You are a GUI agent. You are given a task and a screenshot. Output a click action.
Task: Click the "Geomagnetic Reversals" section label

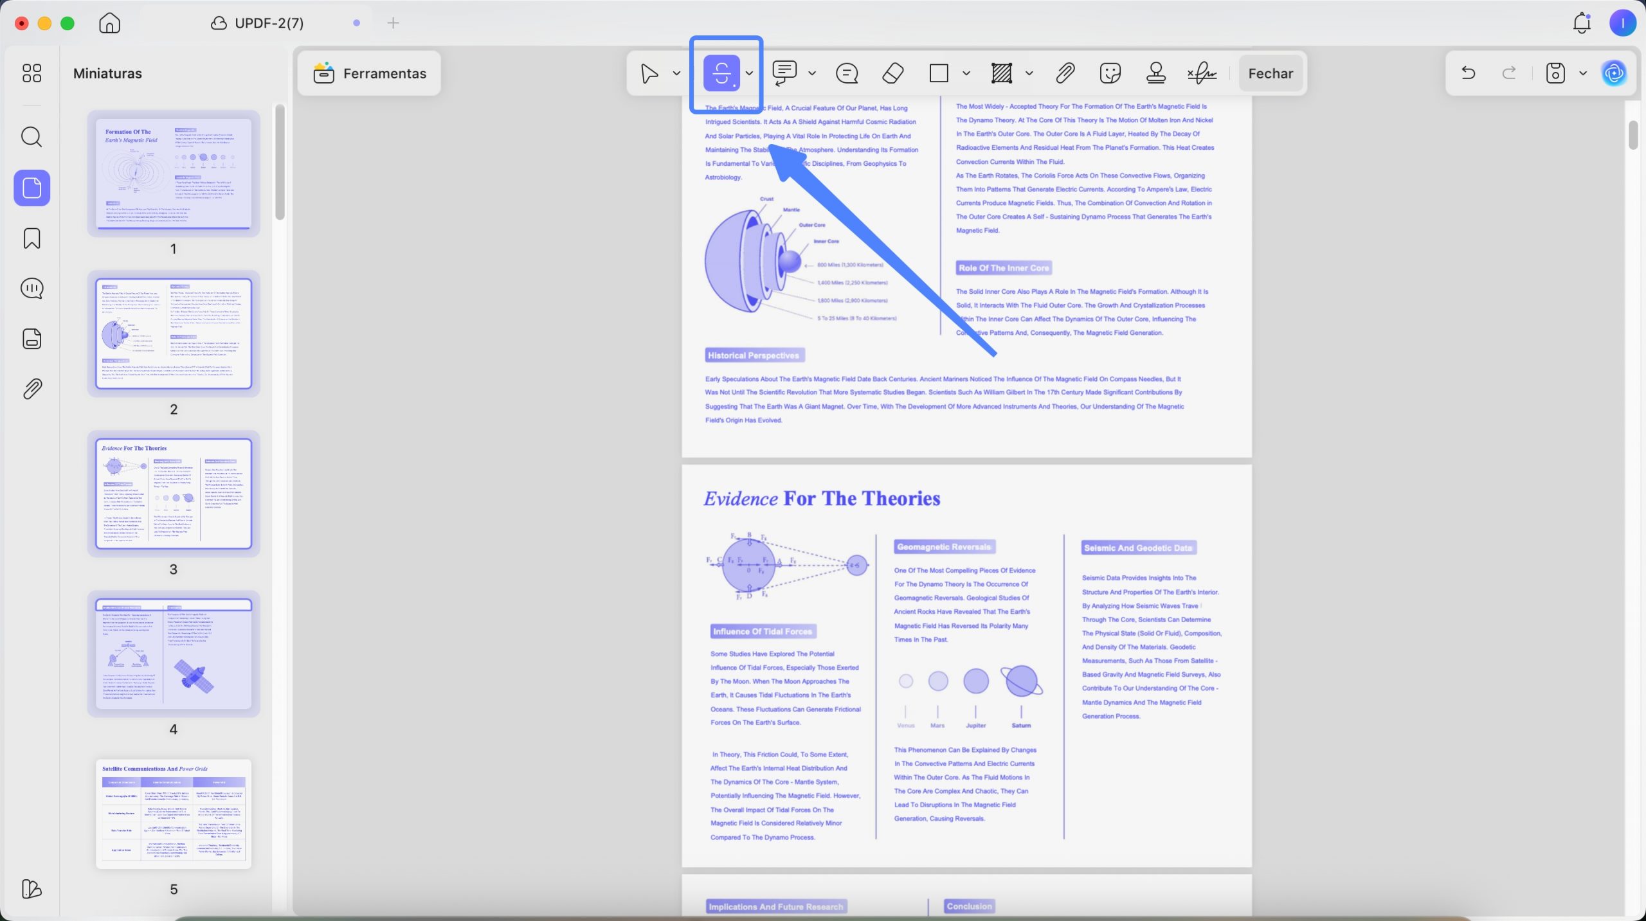click(x=944, y=546)
